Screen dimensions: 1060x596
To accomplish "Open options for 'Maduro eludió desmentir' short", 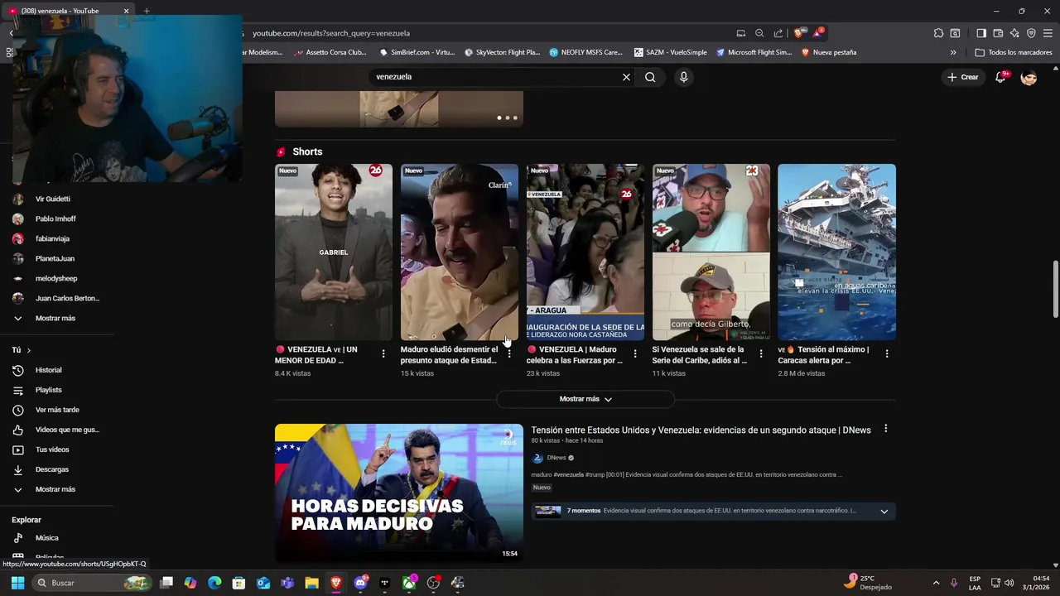I will (x=509, y=353).
